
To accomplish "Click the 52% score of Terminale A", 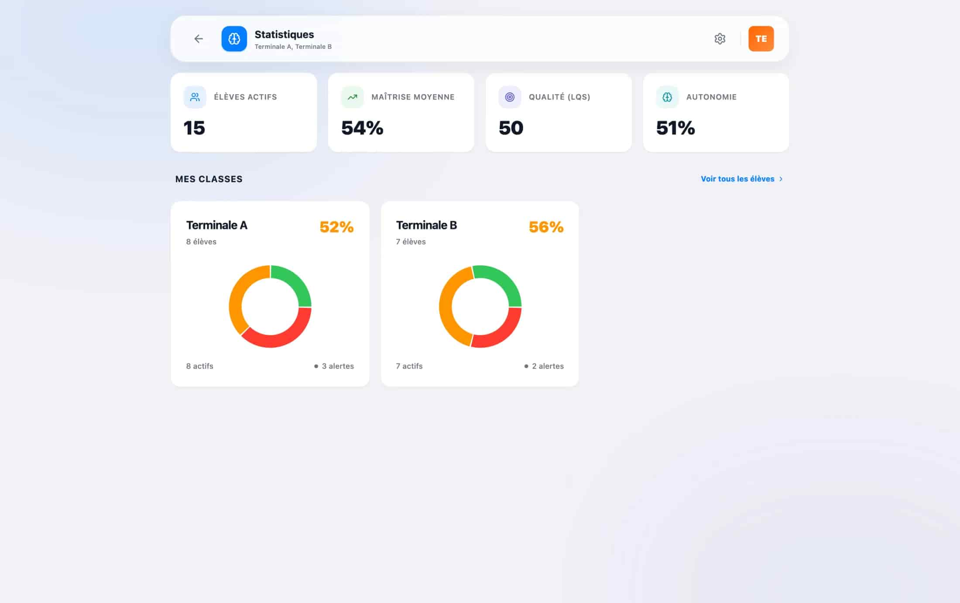I will coord(336,227).
